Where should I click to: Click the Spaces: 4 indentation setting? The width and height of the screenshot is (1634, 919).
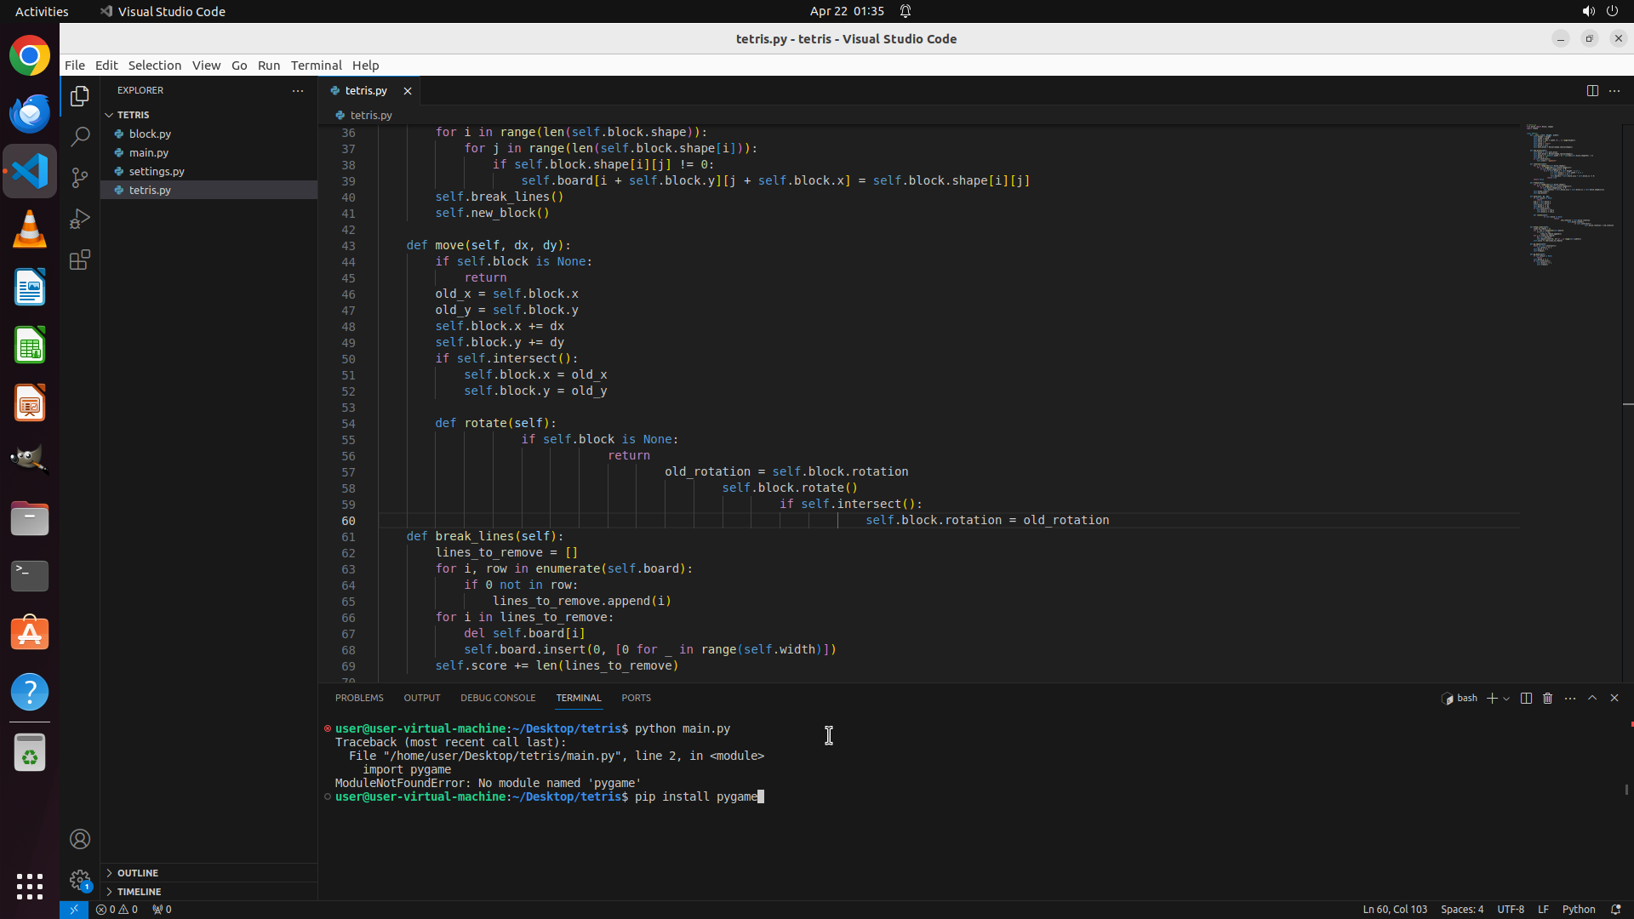(x=1461, y=909)
